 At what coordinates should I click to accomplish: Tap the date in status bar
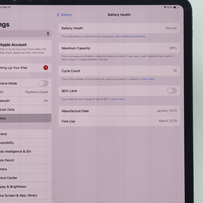click(x=5, y=7)
